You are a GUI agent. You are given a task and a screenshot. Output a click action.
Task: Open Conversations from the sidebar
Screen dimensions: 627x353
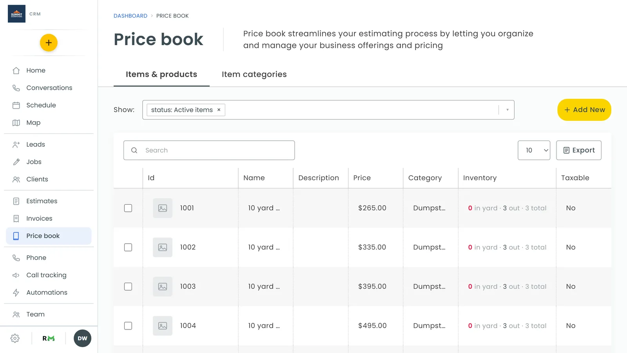49,88
